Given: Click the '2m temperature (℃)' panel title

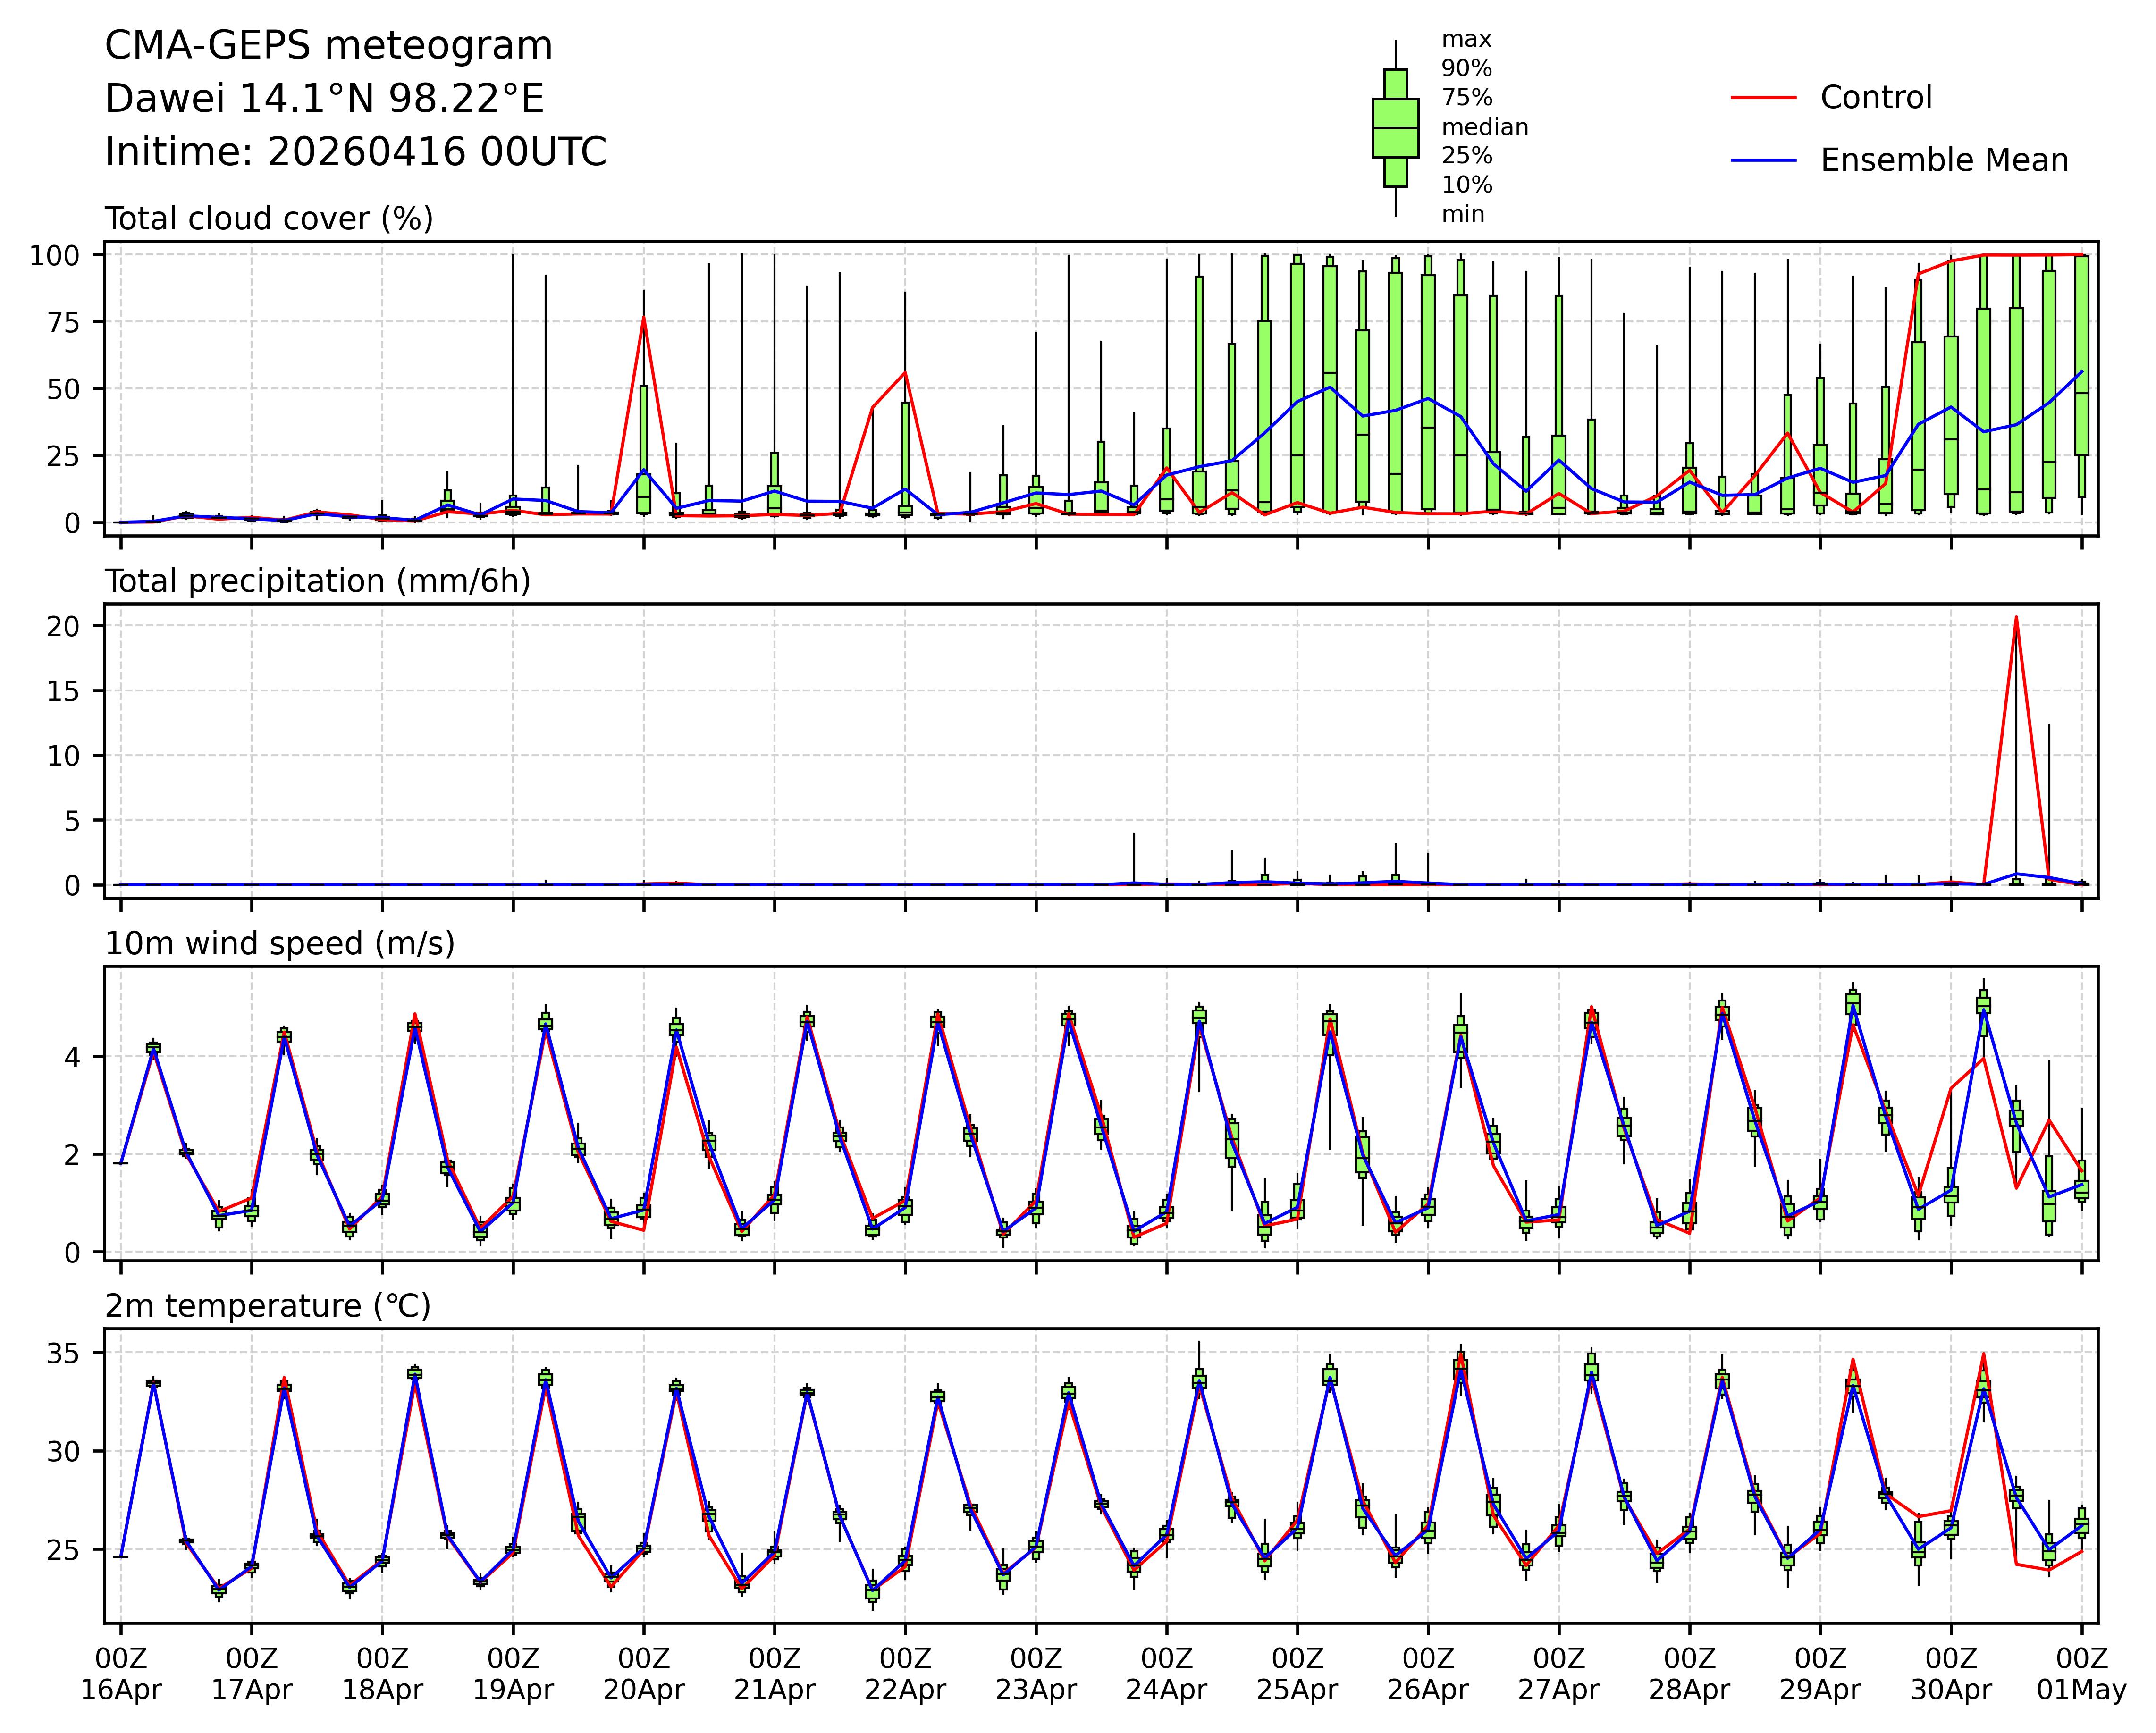Looking at the screenshot, I should tap(268, 1307).
